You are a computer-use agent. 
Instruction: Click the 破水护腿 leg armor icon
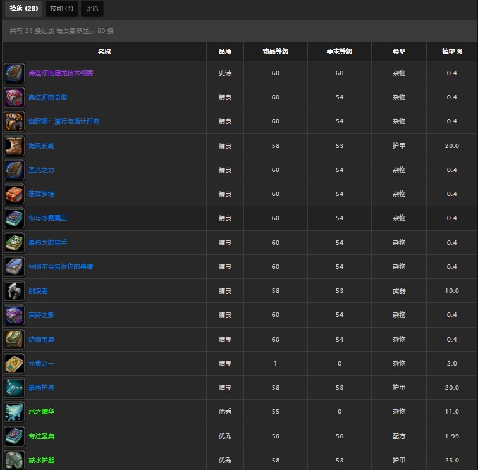point(14,459)
